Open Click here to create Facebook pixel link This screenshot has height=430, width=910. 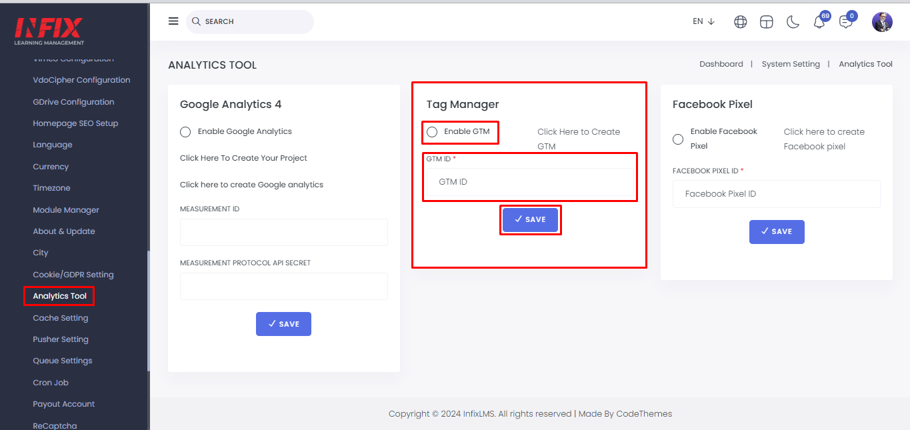tap(824, 139)
